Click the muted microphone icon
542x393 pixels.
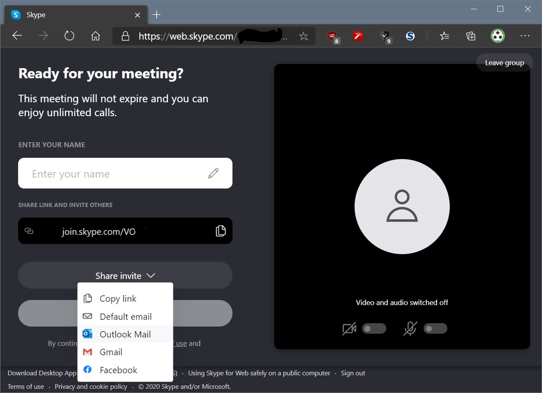point(410,329)
